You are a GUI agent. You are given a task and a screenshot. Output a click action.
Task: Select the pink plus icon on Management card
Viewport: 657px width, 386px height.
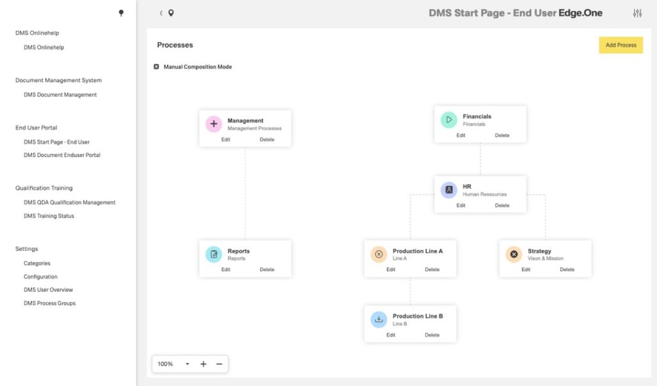(x=214, y=124)
